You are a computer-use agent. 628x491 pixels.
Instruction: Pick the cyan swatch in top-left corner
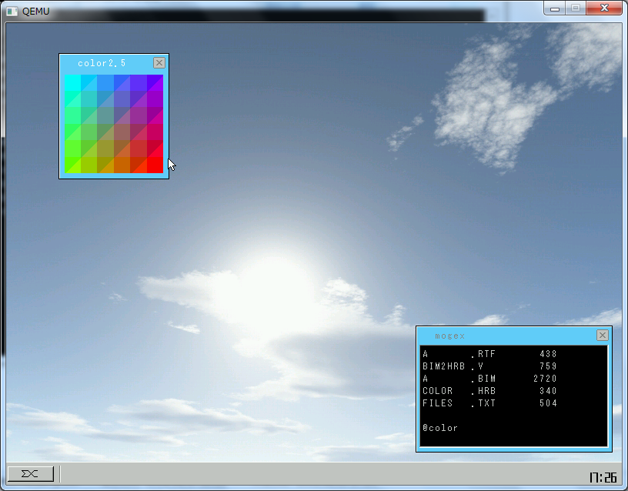pos(72,82)
